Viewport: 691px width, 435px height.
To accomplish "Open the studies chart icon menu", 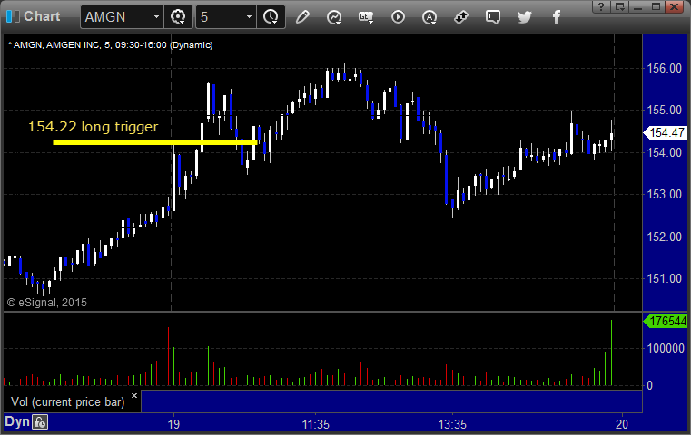I will [334, 17].
